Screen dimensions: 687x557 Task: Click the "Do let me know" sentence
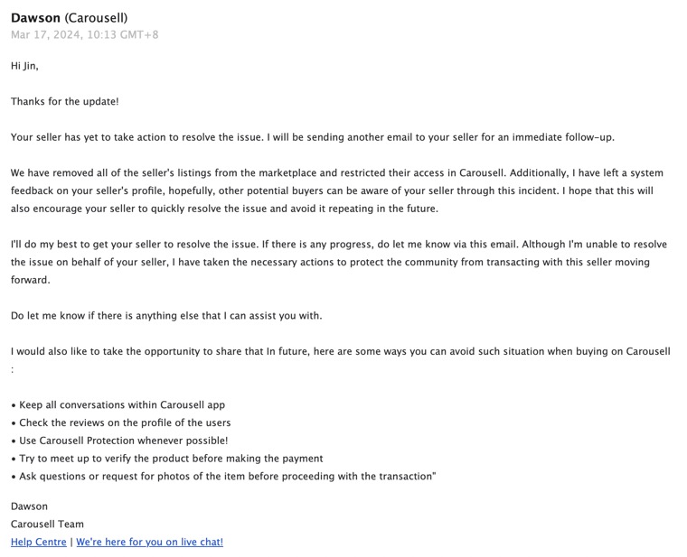point(166,315)
